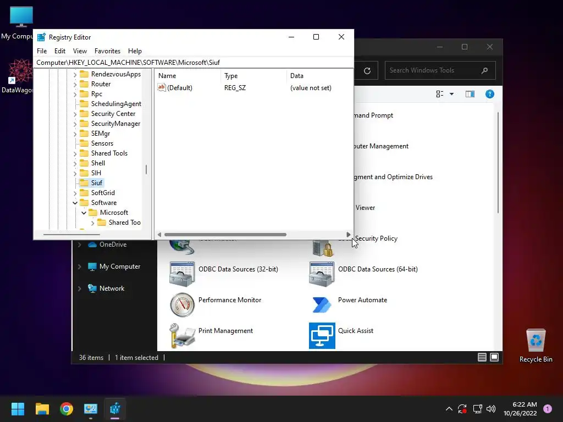Expand the SEMgr registry key

[x=75, y=134]
